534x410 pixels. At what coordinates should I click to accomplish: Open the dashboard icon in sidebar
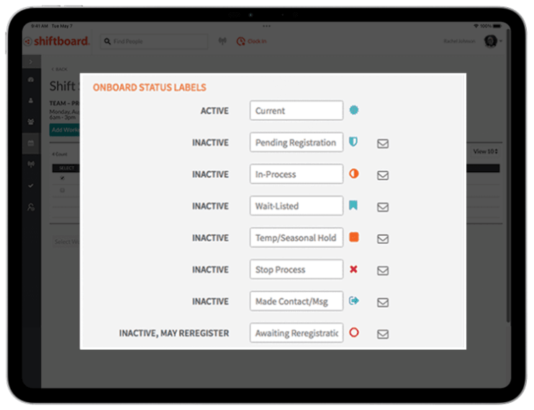(31, 79)
